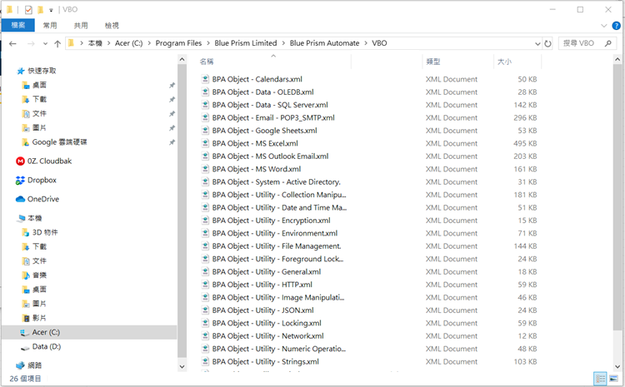Open recent locations dropdown arrow
Image resolution: width=625 pixels, height=387 pixels.
tap(45, 43)
